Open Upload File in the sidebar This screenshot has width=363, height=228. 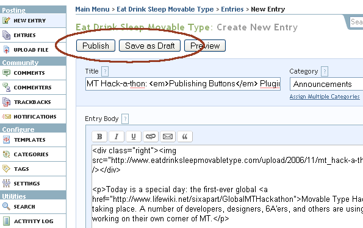coord(33,50)
